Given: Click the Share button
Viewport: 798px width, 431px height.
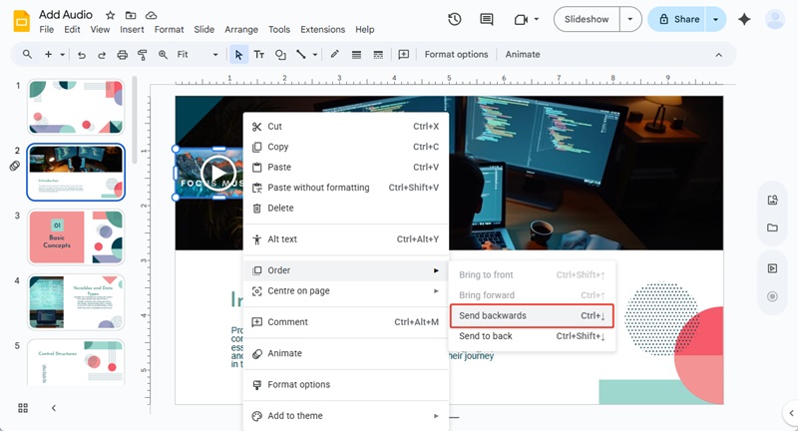Looking at the screenshot, I should pyautogui.click(x=679, y=19).
